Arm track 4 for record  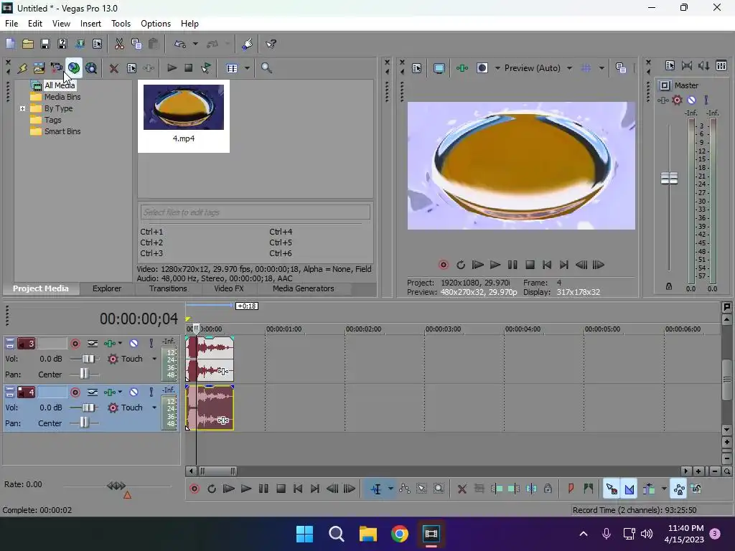click(75, 392)
